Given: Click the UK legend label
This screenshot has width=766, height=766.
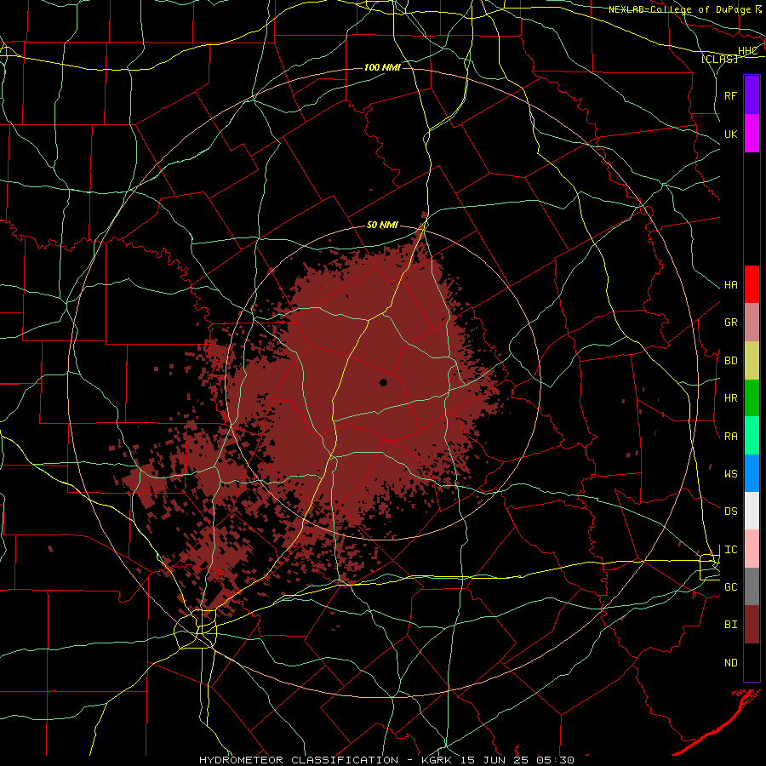Looking at the screenshot, I should 731,134.
